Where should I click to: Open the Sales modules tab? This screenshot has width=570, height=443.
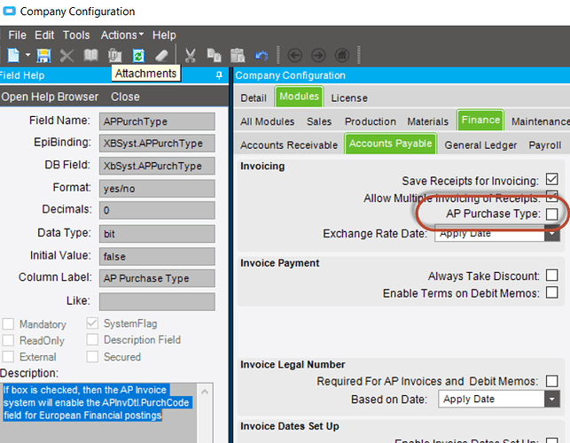click(319, 121)
